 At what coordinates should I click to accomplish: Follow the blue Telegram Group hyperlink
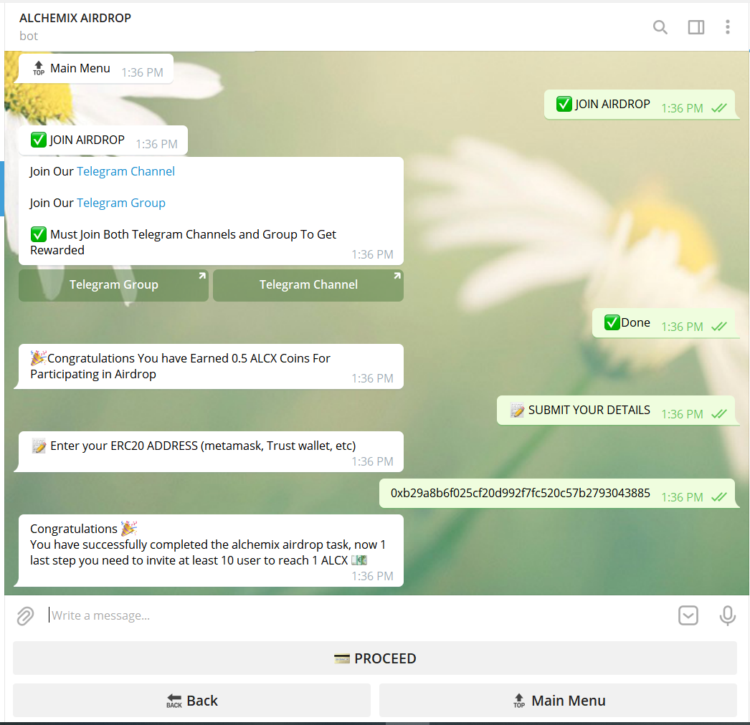click(x=121, y=203)
